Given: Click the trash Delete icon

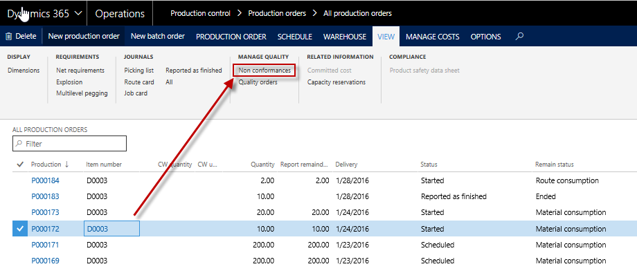Looking at the screenshot, I should click(8, 37).
